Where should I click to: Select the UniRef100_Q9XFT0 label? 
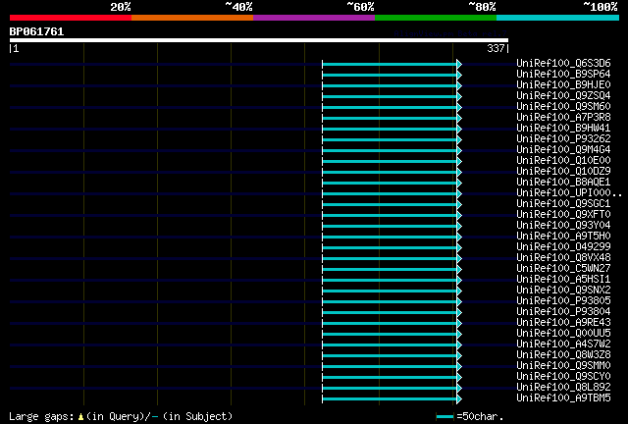(x=563, y=214)
